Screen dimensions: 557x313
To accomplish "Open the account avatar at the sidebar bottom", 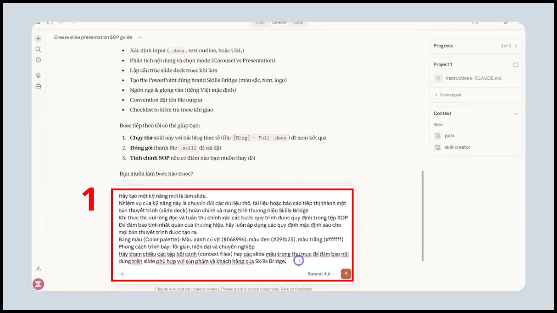I will (x=38, y=284).
